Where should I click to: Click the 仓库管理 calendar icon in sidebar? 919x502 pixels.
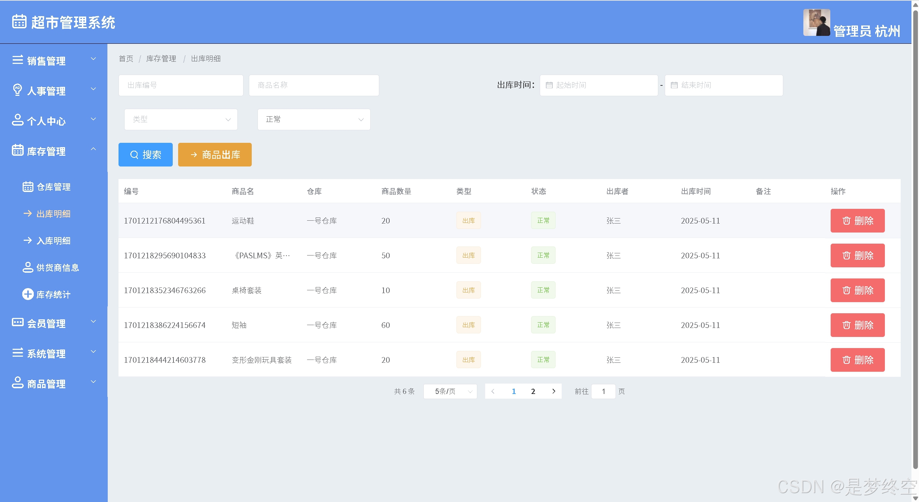point(28,187)
